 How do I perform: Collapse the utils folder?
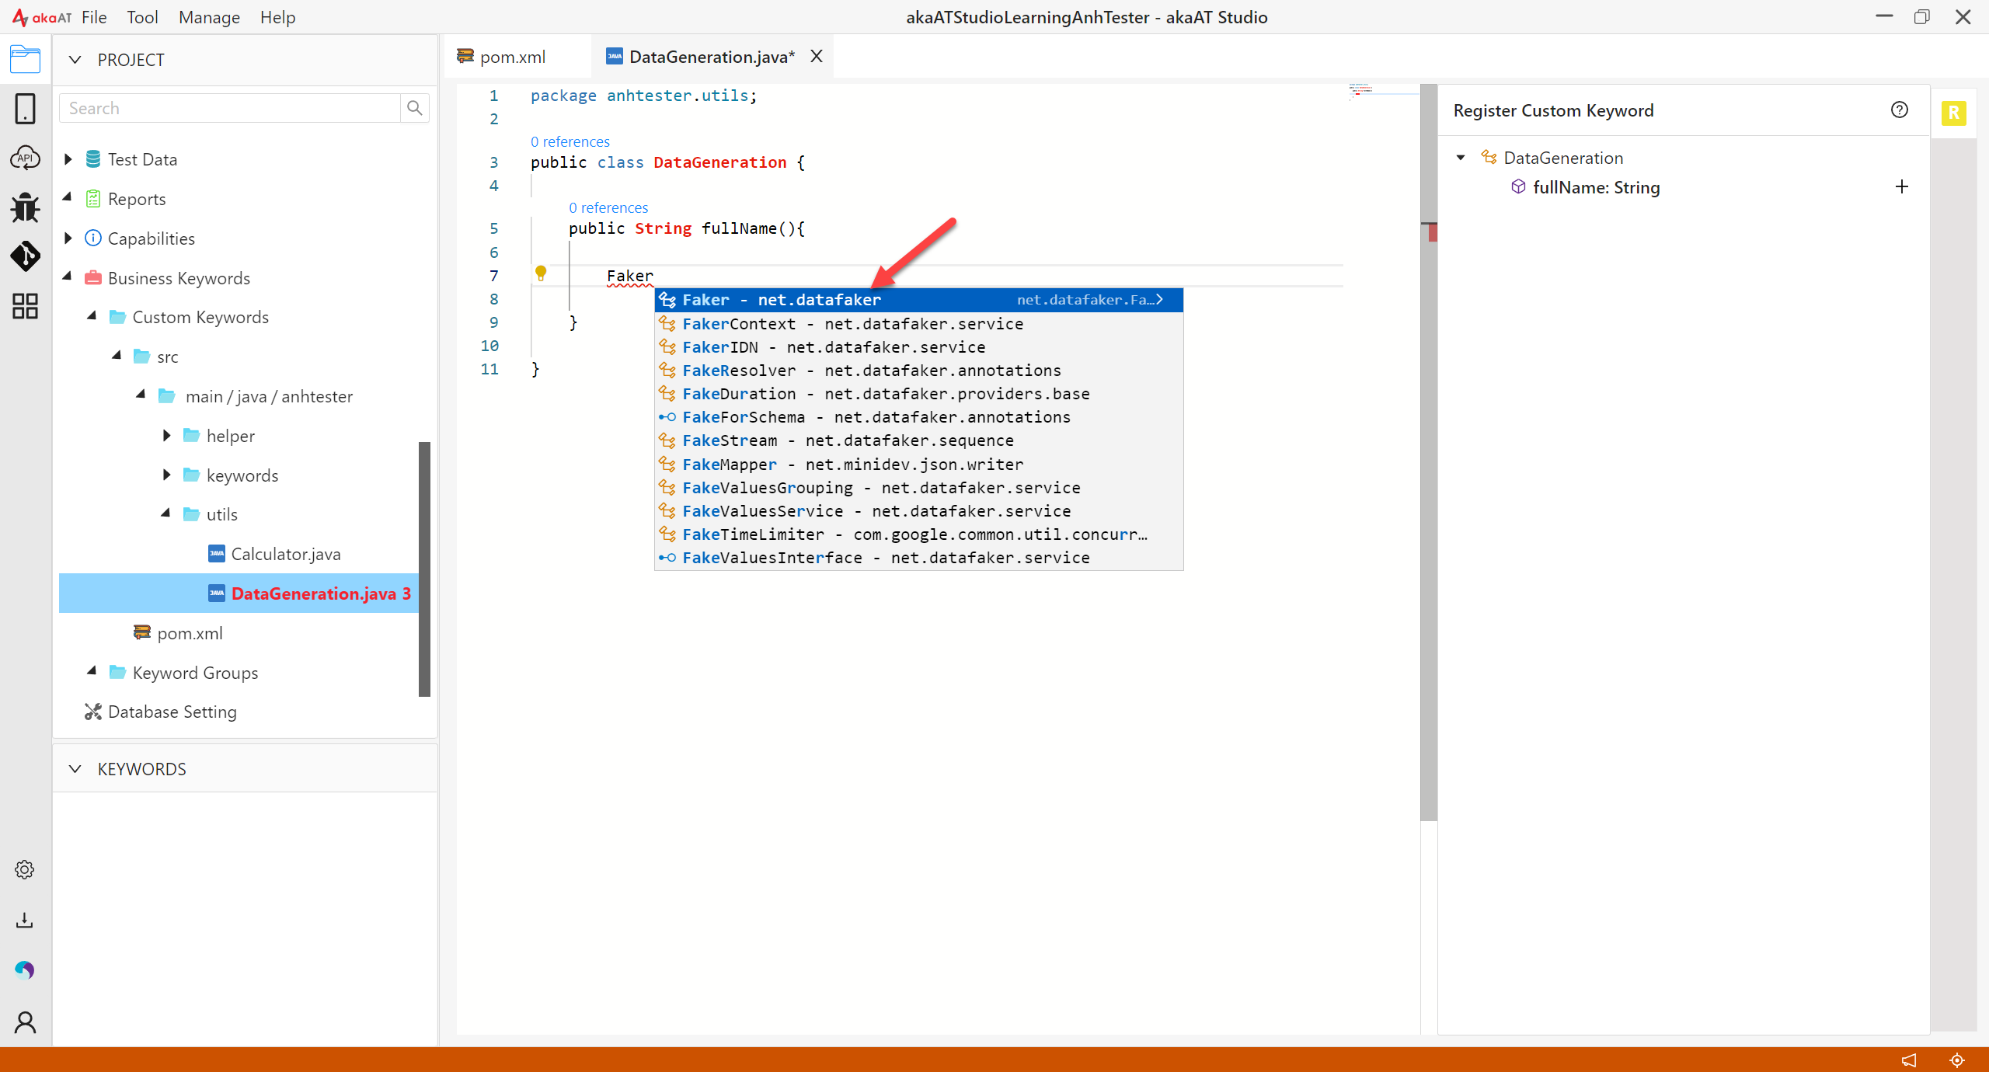[x=166, y=513]
